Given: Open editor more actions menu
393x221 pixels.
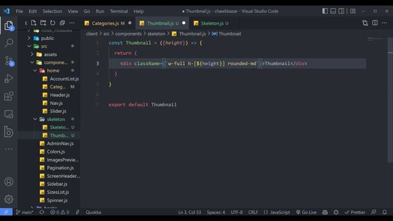Looking at the screenshot, I should (384, 23).
